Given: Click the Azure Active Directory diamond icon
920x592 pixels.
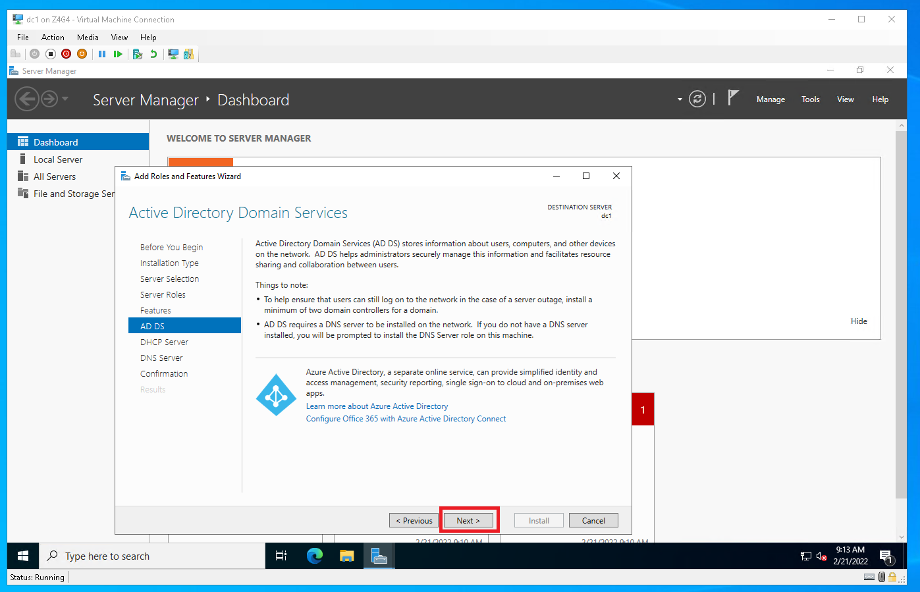Looking at the screenshot, I should pyautogui.click(x=276, y=395).
